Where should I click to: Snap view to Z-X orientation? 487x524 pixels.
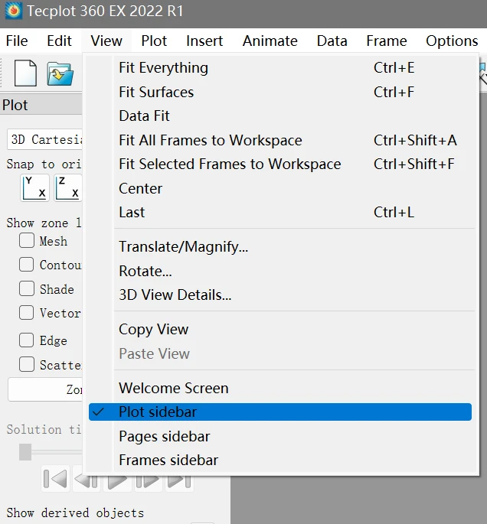click(68, 187)
